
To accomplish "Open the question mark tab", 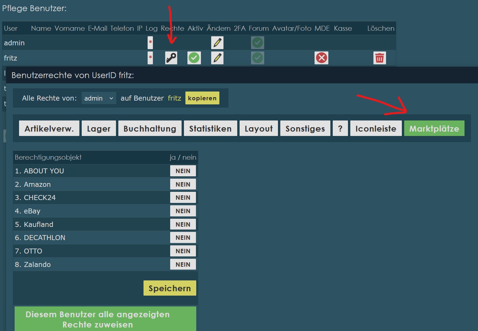I will point(340,128).
